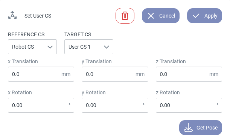Open the Target CS dropdown
Image resolution: width=230 pixels, height=137 pixels.
tap(89, 47)
